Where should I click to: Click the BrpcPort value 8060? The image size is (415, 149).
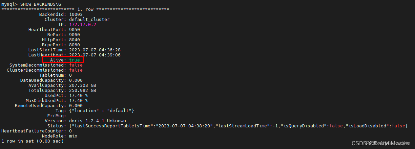pos(74,45)
